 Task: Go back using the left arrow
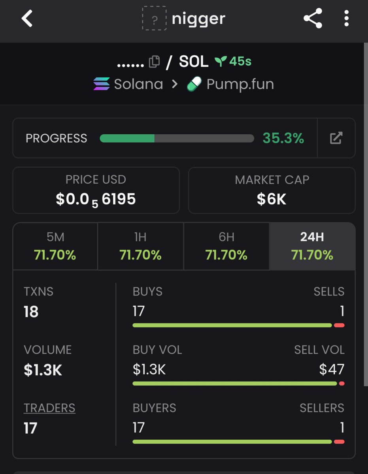(27, 19)
